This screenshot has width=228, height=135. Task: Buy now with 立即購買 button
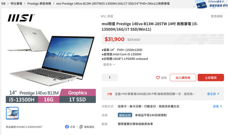tap(211, 78)
